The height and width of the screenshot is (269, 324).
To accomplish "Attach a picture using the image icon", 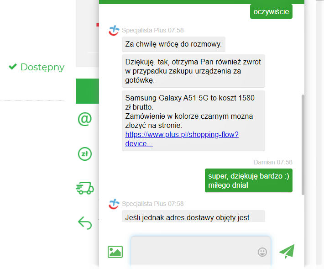I will (x=115, y=252).
